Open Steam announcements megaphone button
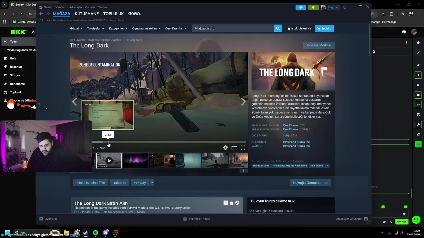The image size is (424, 238). tap(301, 7)
